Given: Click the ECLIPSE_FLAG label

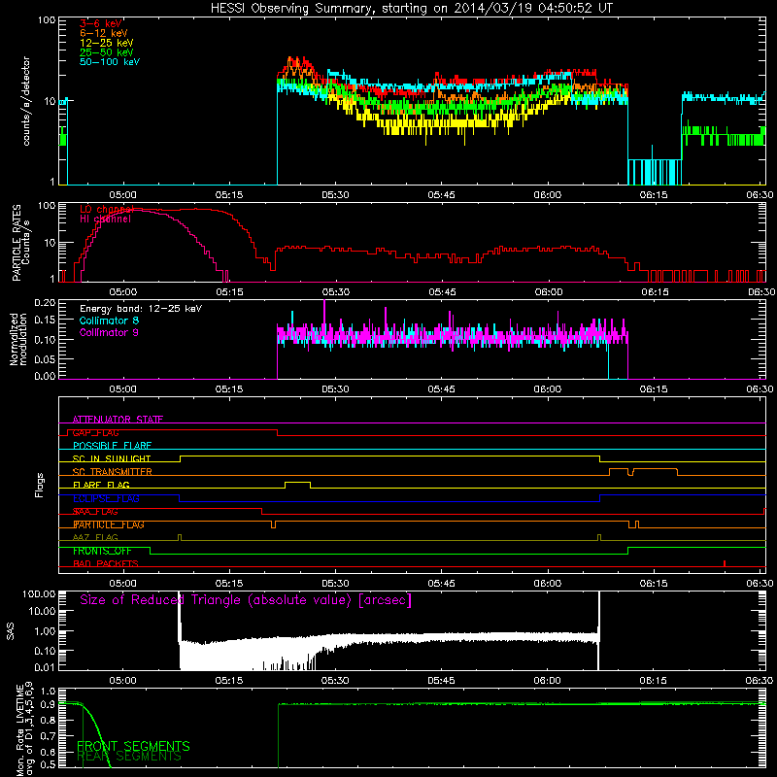Looking at the screenshot, I should [106, 498].
